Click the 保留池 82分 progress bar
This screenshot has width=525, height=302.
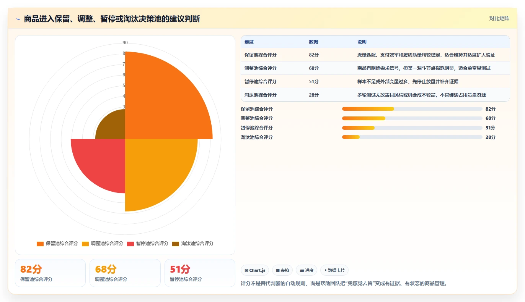412,109
